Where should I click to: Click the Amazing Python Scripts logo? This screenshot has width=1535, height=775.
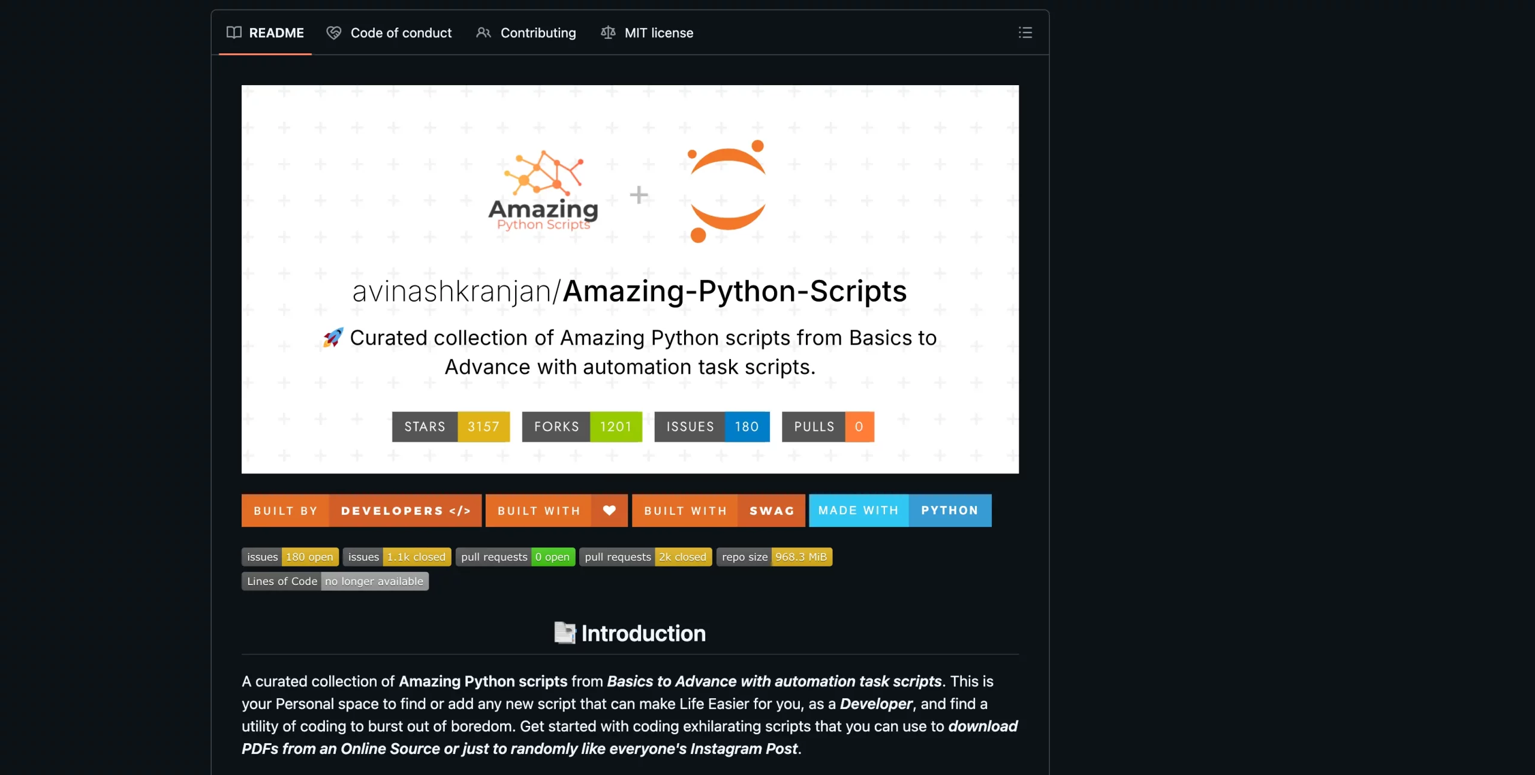pos(543,191)
